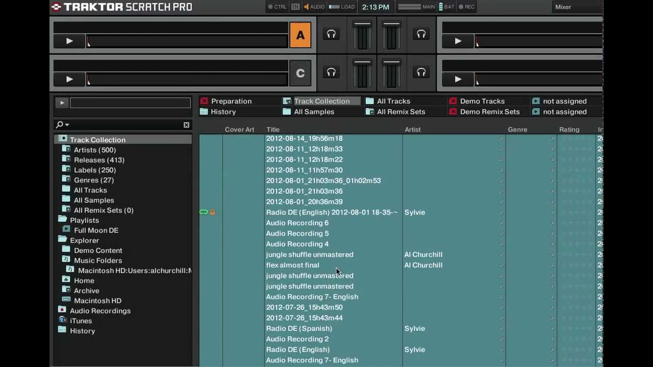Open the Track Collection favorite tab
653x367 pixels.
pyautogui.click(x=321, y=101)
